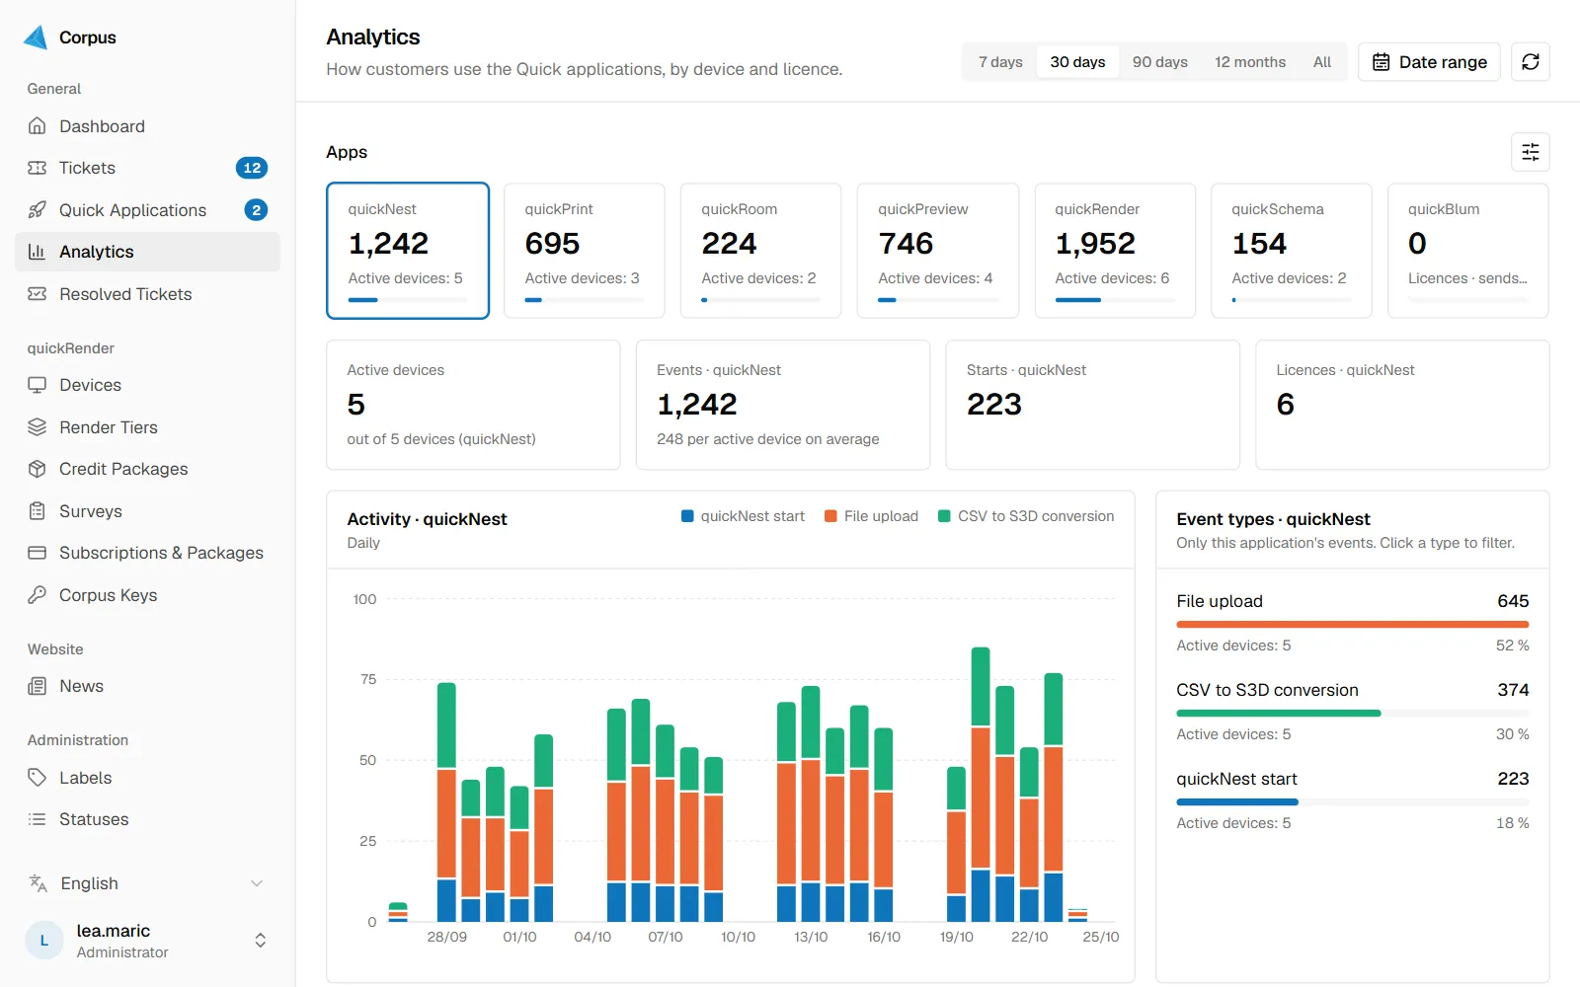Open the lea.maric user account menu
This screenshot has width=1580, height=987.
(148, 941)
